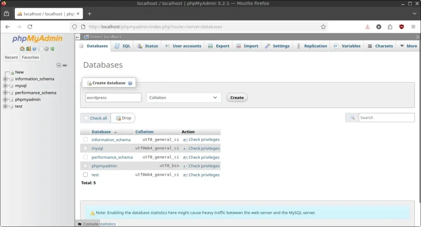Select the information_schema row checkbox

(x=85, y=140)
